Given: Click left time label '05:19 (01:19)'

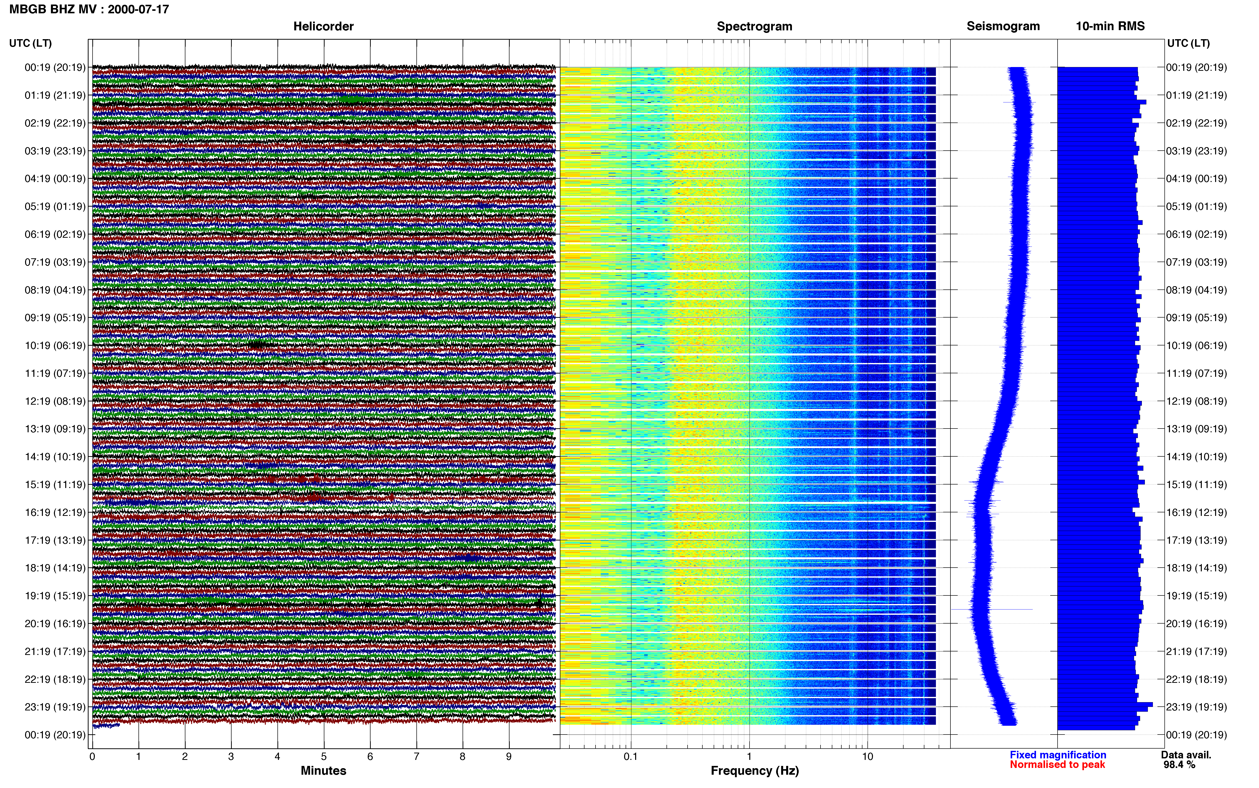Looking at the screenshot, I should click(x=55, y=206).
